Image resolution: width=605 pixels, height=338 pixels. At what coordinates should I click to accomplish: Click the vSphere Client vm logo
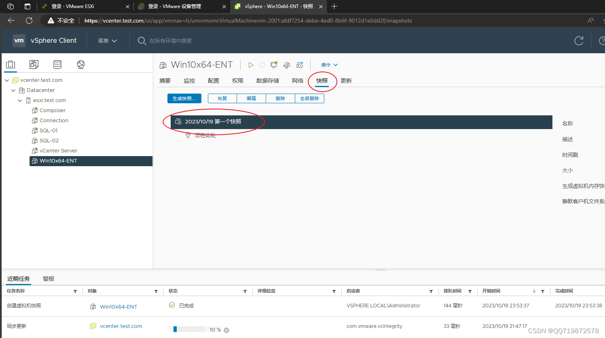pos(19,41)
